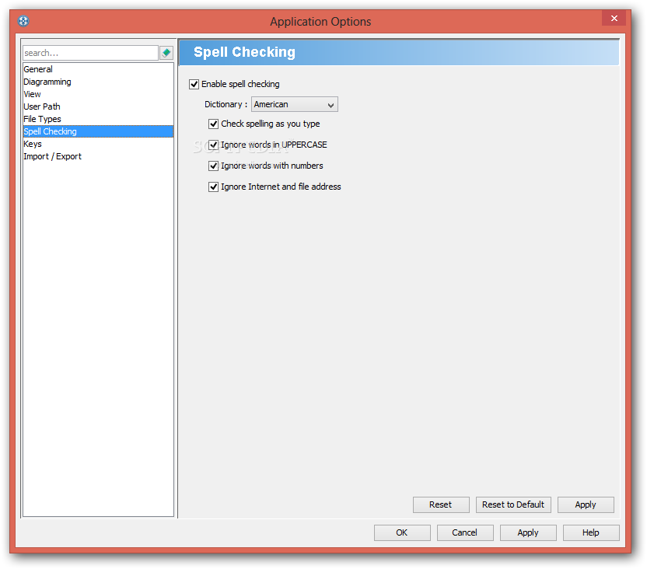Click the Apply button beside Cancel

tap(528, 532)
